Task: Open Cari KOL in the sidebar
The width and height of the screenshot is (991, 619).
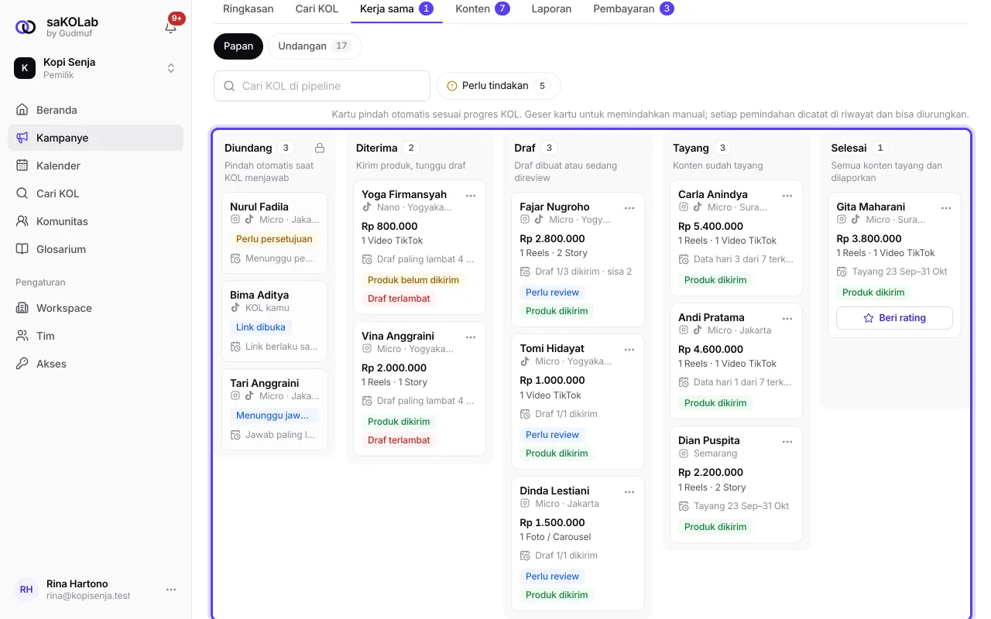Action: tap(96, 193)
